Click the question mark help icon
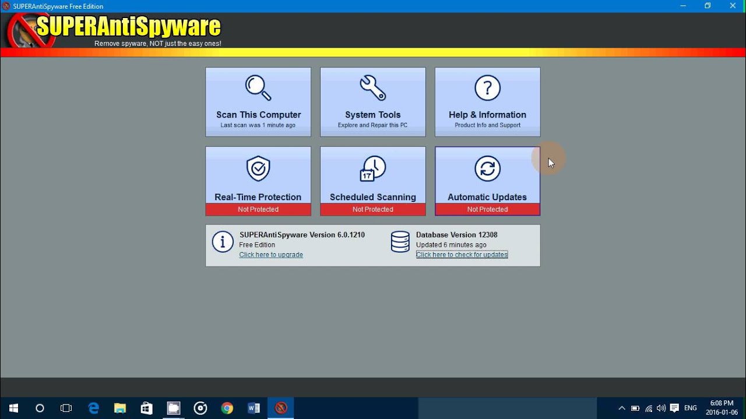The image size is (746, 419). point(488,88)
